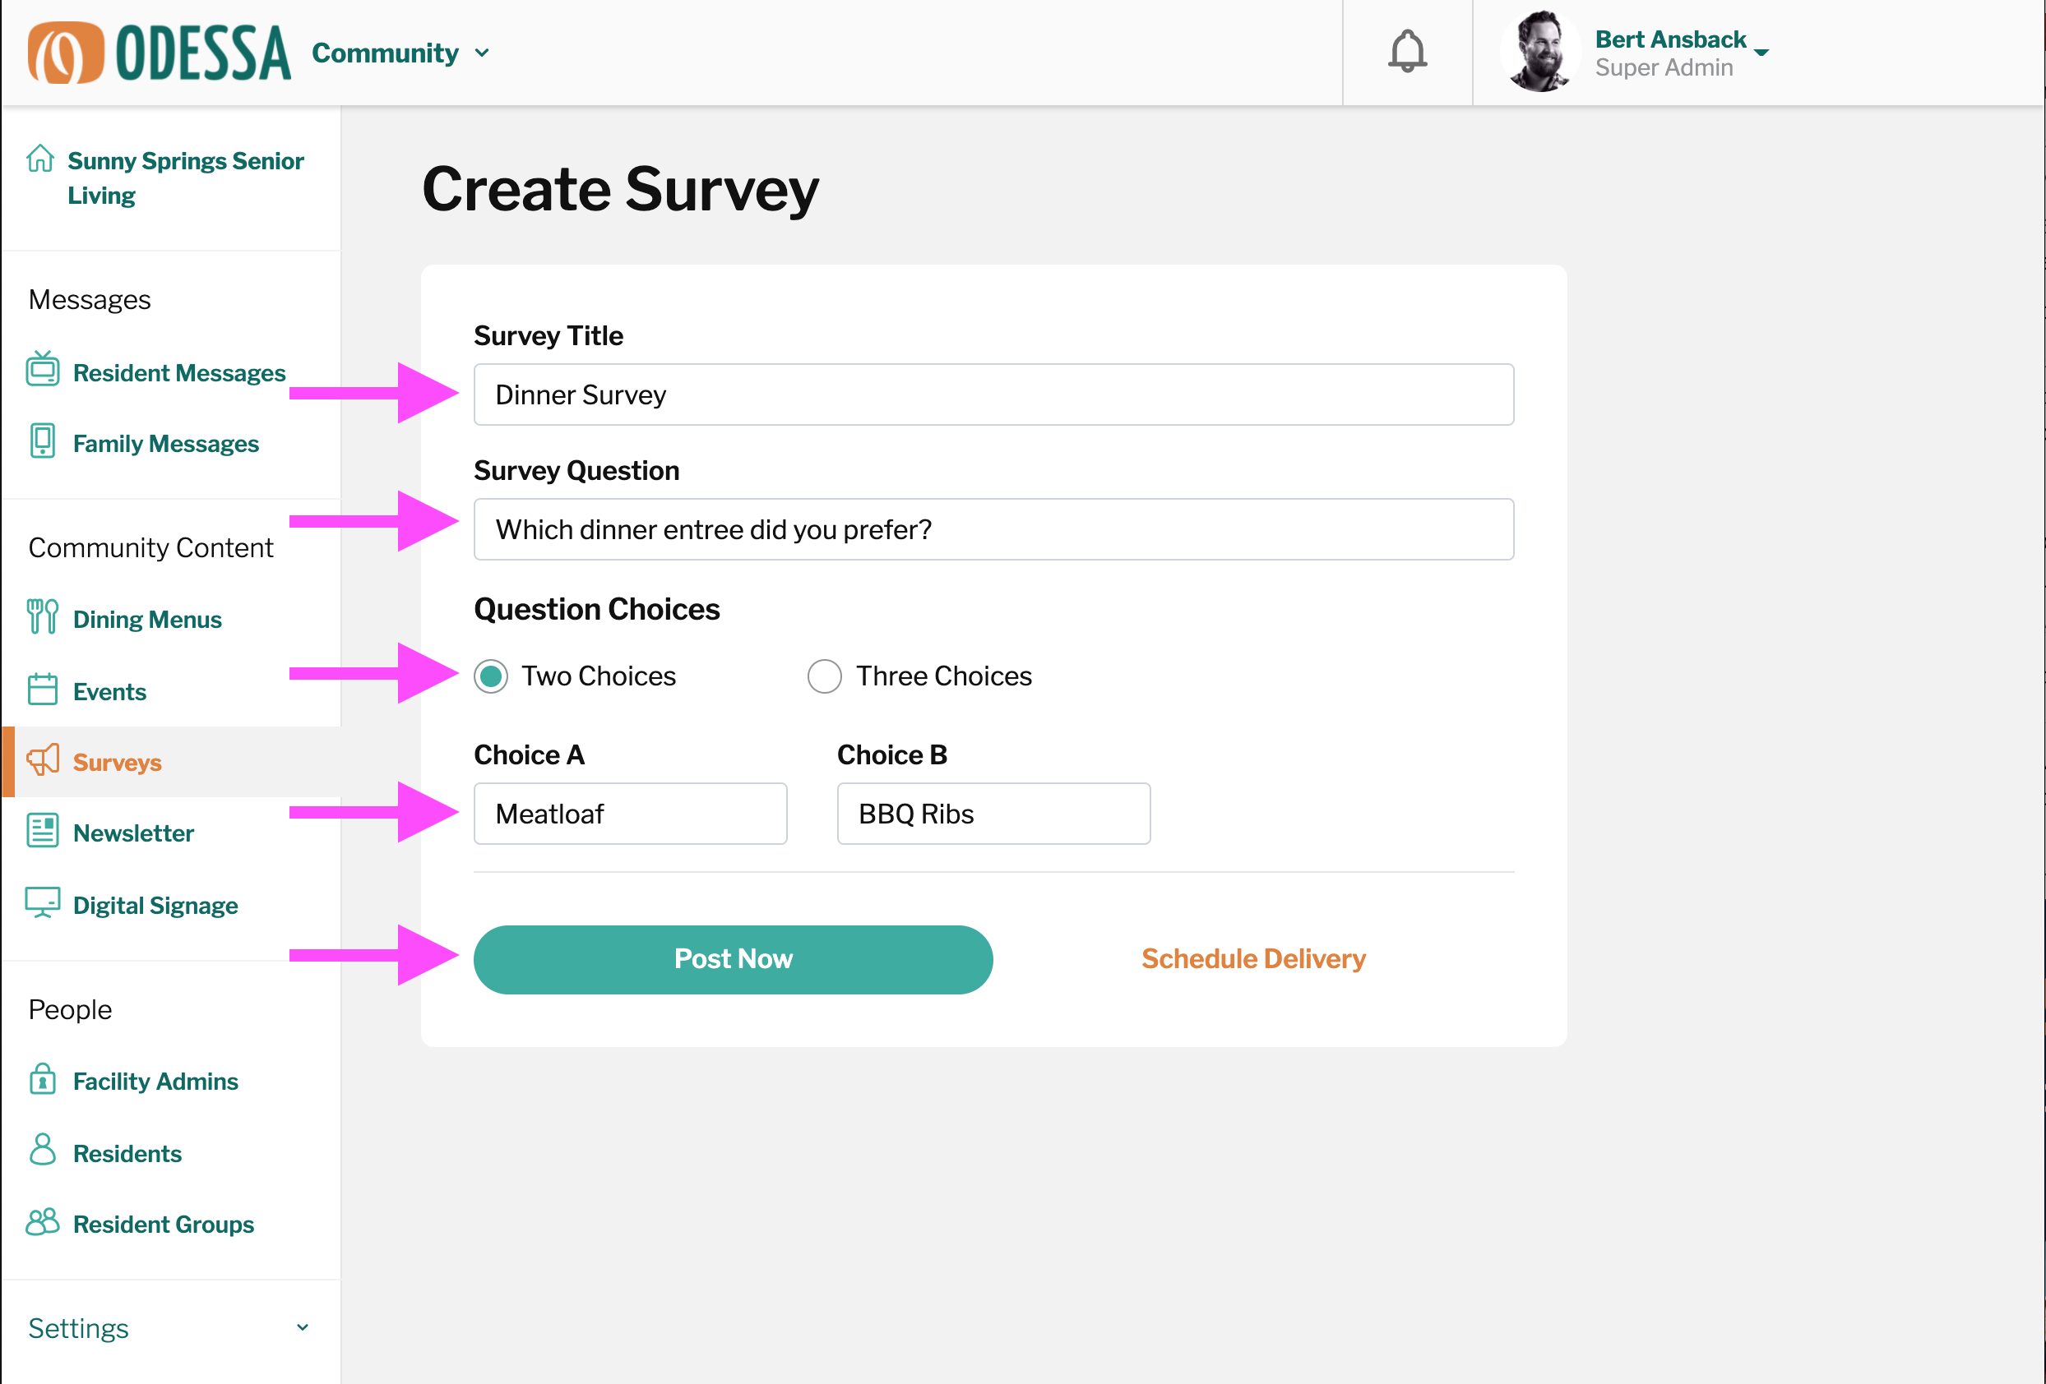This screenshot has width=2046, height=1384.
Task: Open the Digital Signage monitor icon
Action: coord(42,902)
